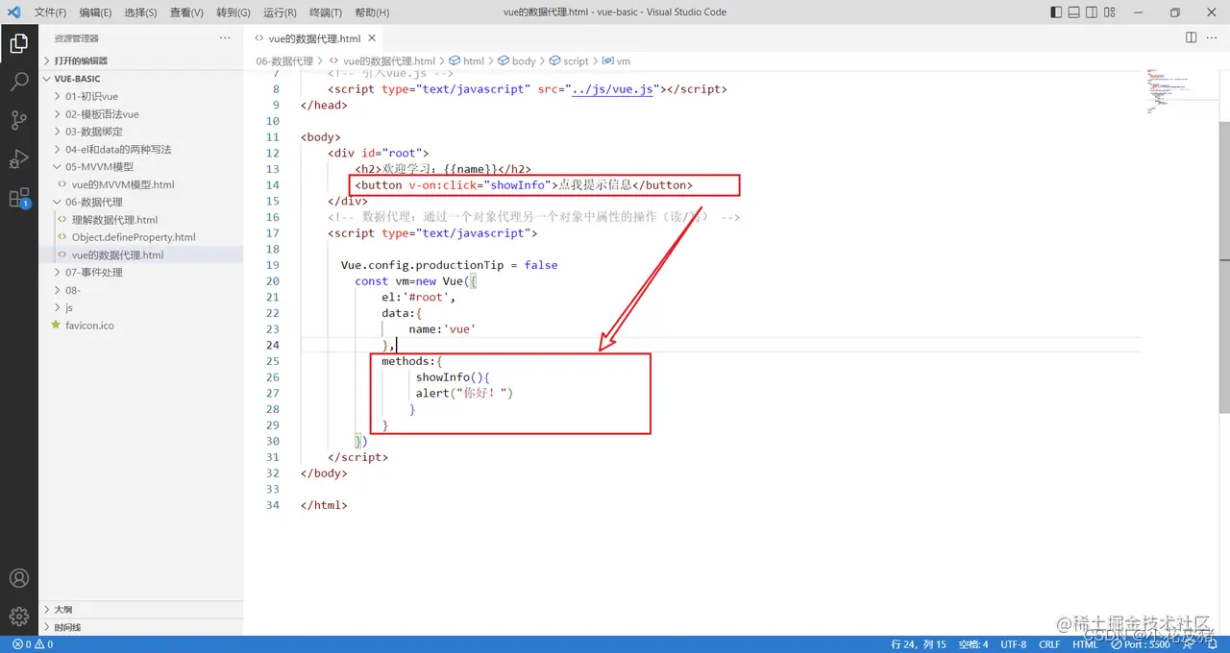The height and width of the screenshot is (653, 1230).
Task: Expand the 01-初识vue folder
Action: pyautogui.click(x=141, y=96)
